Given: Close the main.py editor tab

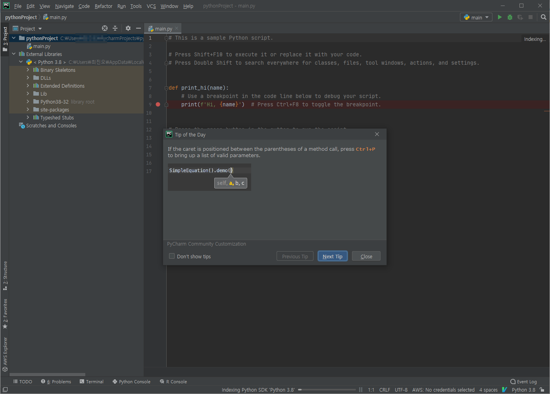Looking at the screenshot, I should coord(177,29).
